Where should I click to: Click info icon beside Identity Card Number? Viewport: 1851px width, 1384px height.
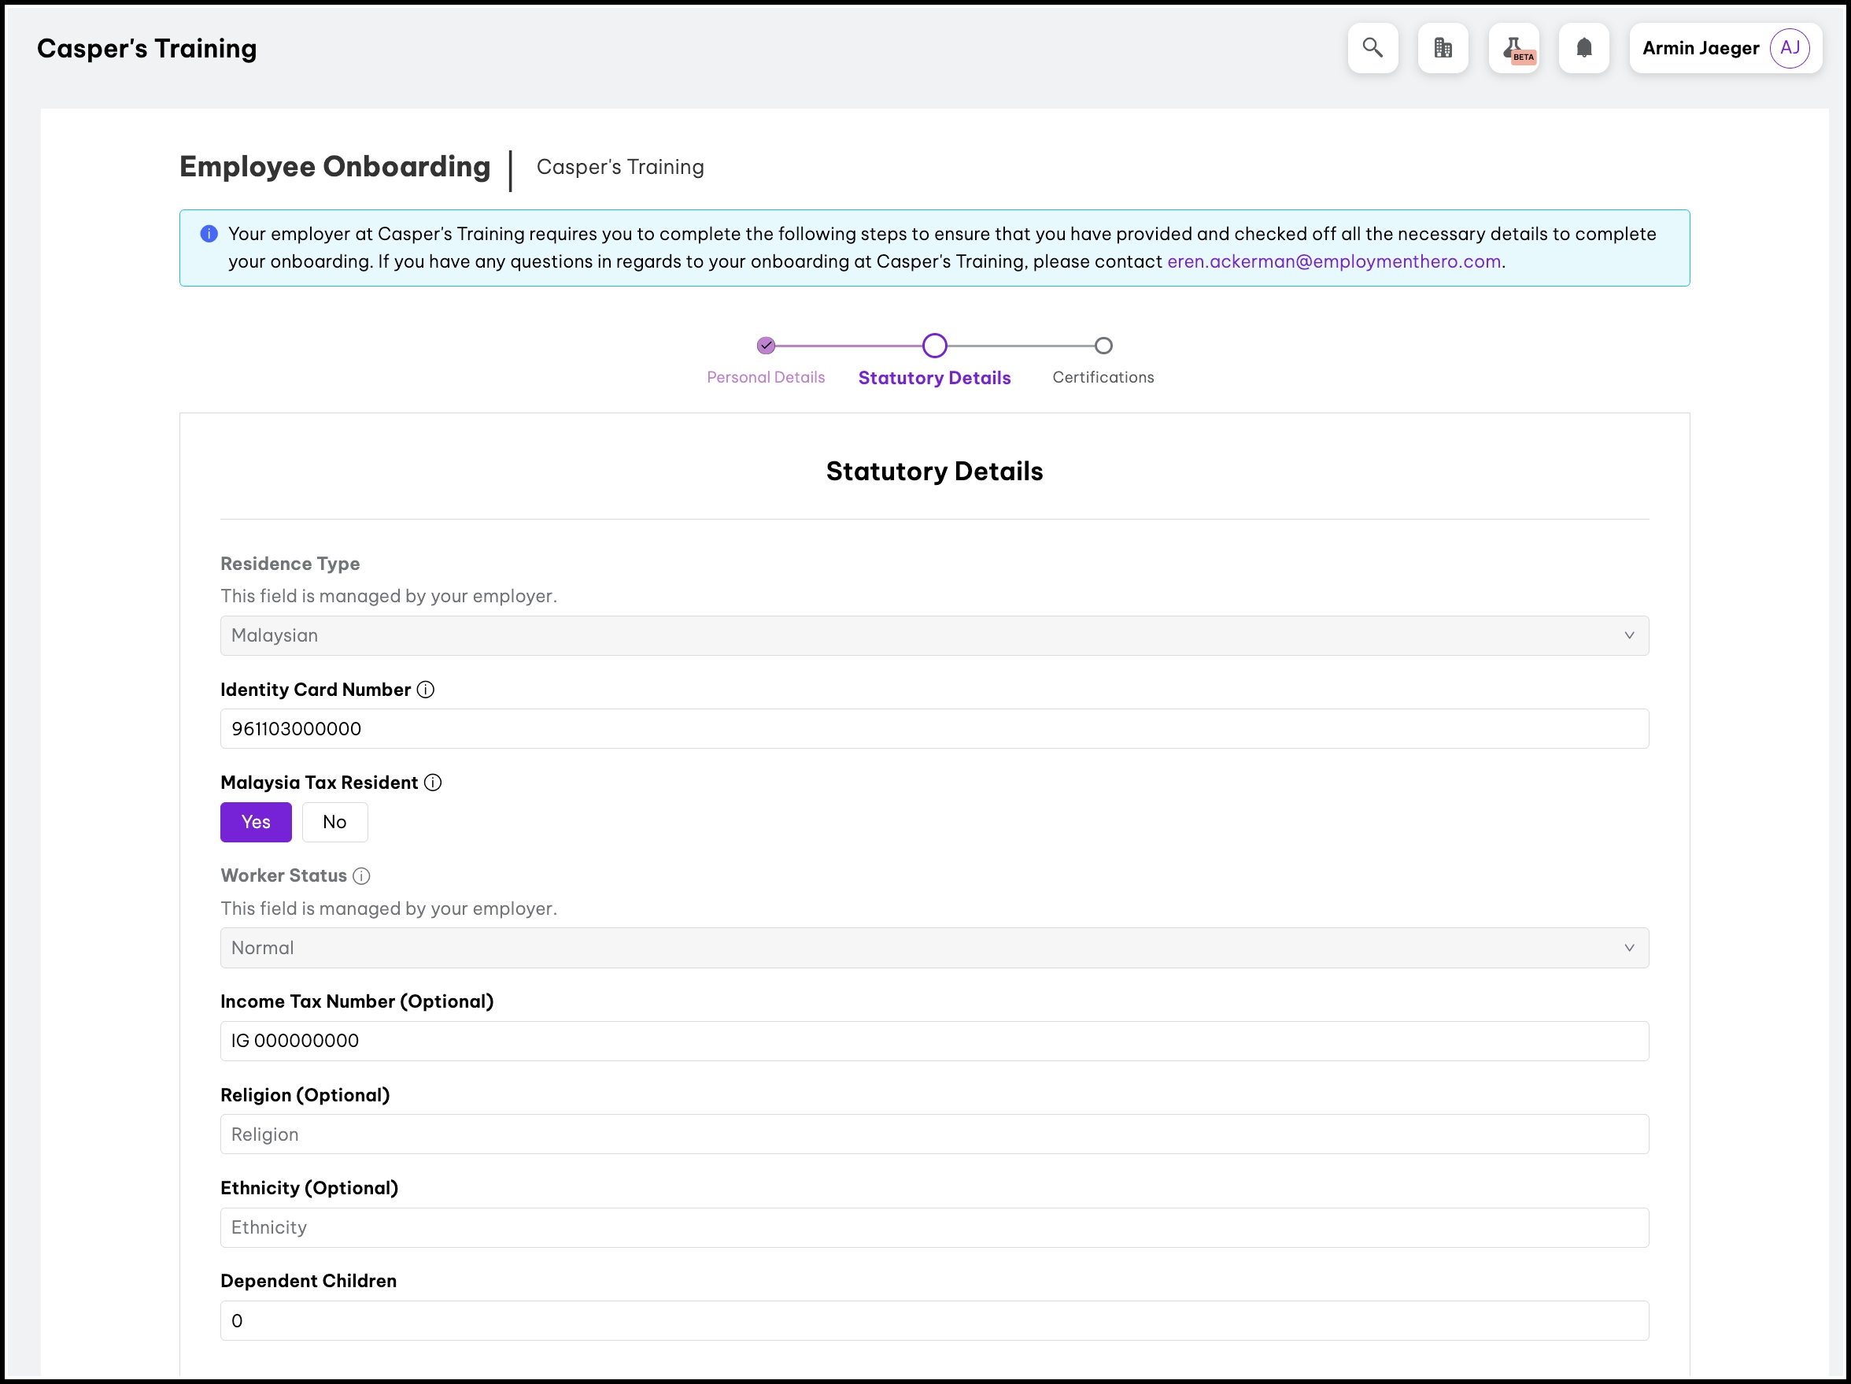point(425,689)
